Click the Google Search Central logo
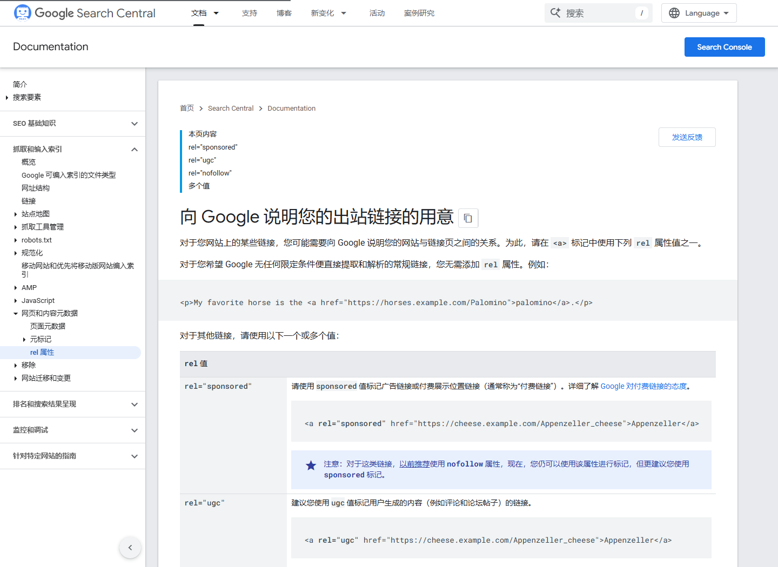Viewport: 778px width, 567px height. pyautogui.click(x=84, y=13)
